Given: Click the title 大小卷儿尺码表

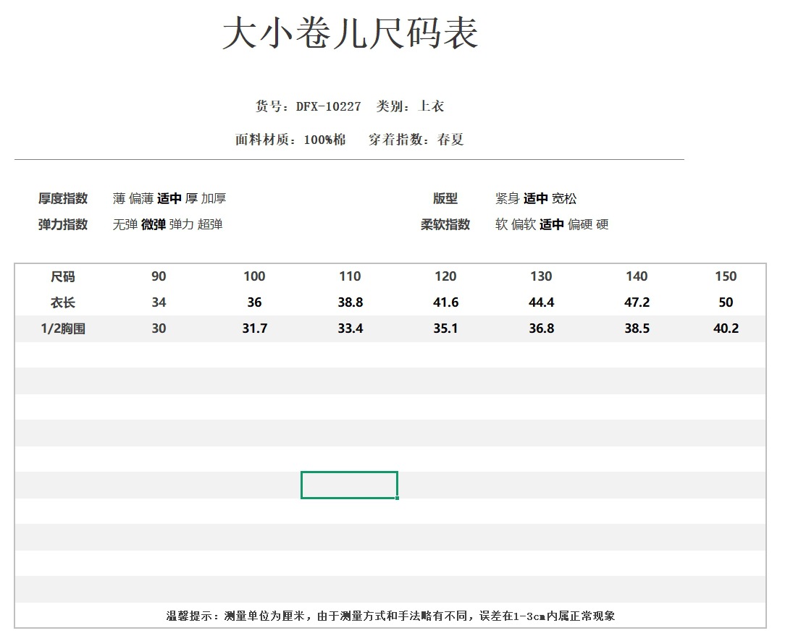Looking at the screenshot, I should [350, 33].
